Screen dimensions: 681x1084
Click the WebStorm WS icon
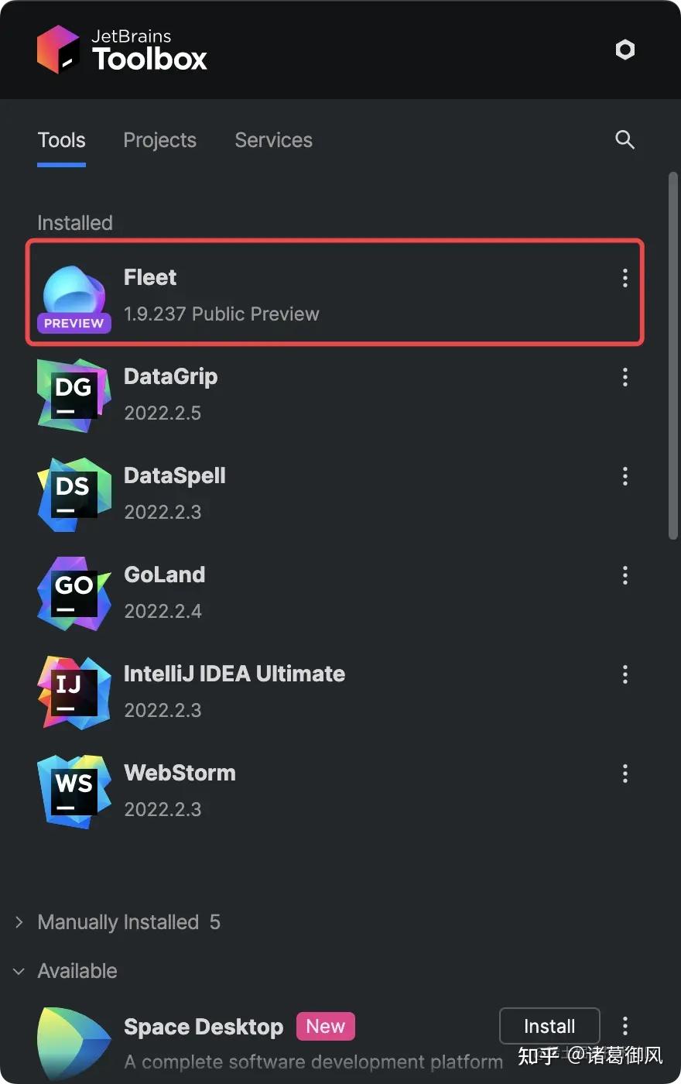pyautogui.click(x=74, y=791)
